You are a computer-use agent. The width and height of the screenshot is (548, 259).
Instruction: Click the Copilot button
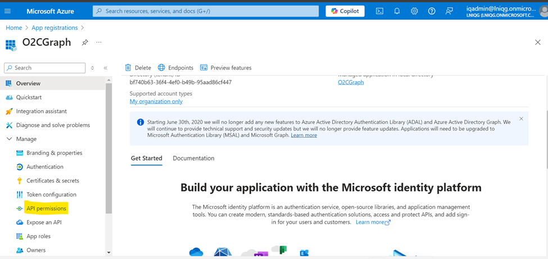click(345, 11)
